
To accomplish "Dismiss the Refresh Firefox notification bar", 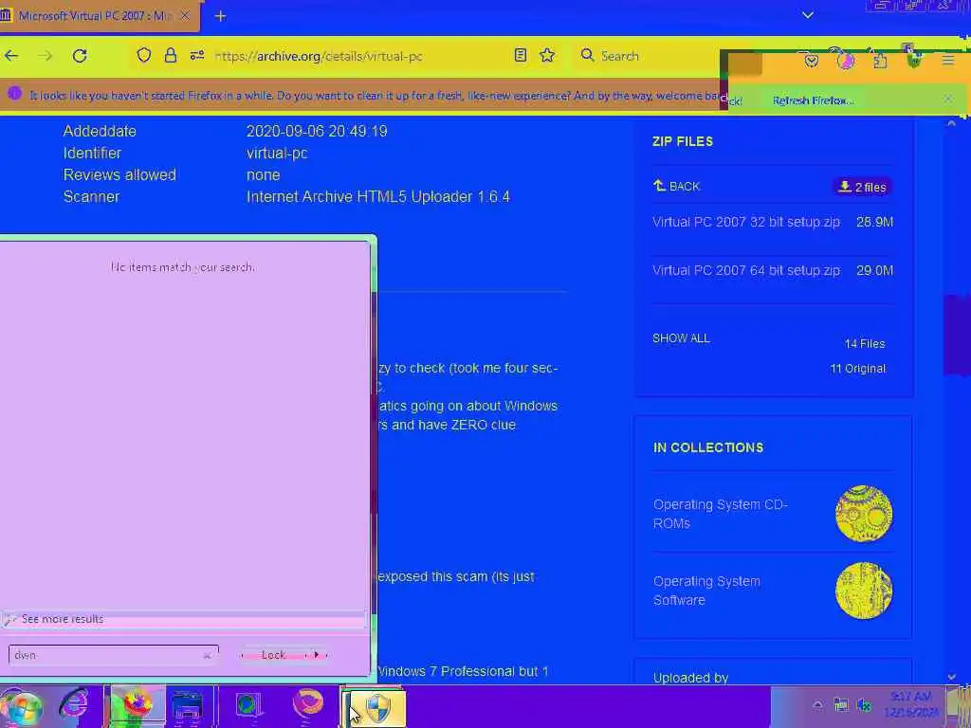I will pos(948,99).
